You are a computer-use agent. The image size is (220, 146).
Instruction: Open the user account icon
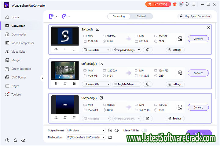pos(181,4)
